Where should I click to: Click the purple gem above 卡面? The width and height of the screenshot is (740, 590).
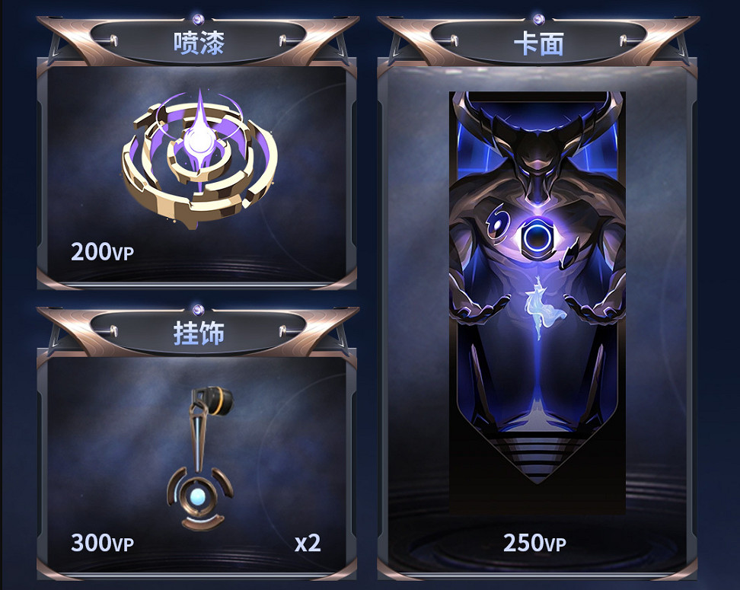pyautogui.click(x=538, y=19)
